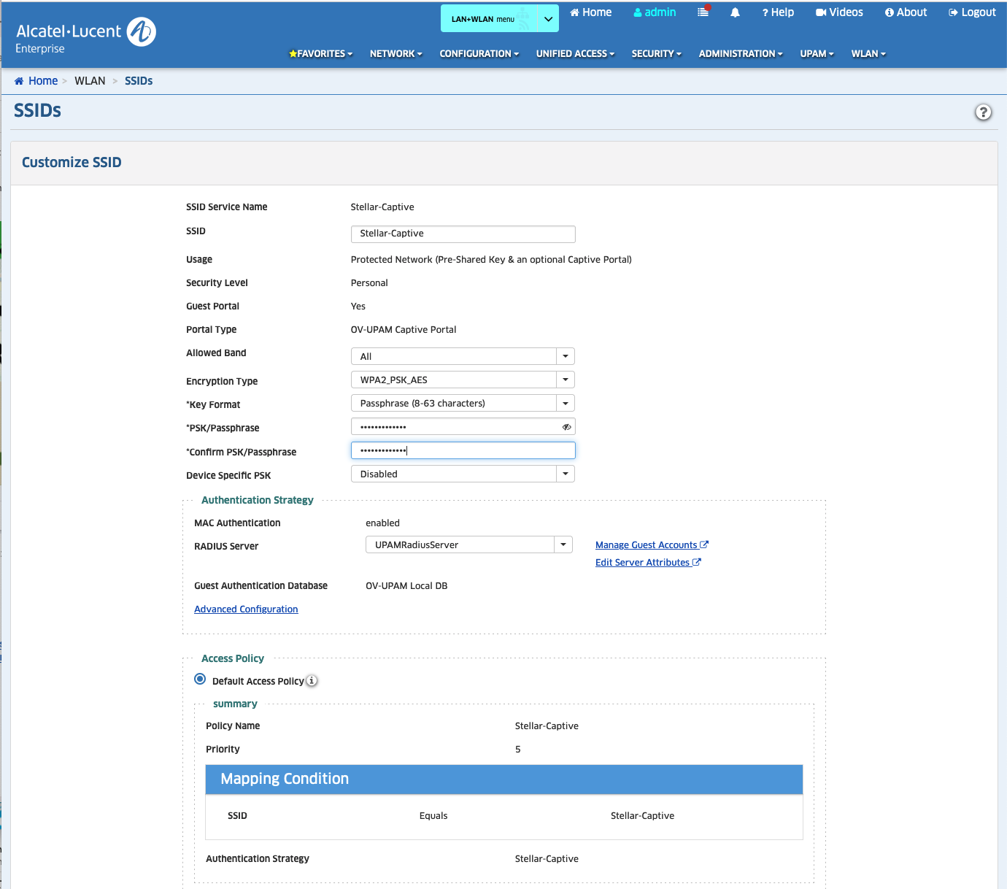This screenshot has height=889, width=1007.
Task: Open the CONFIGURATION menu
Action: [x=479, y=54]
